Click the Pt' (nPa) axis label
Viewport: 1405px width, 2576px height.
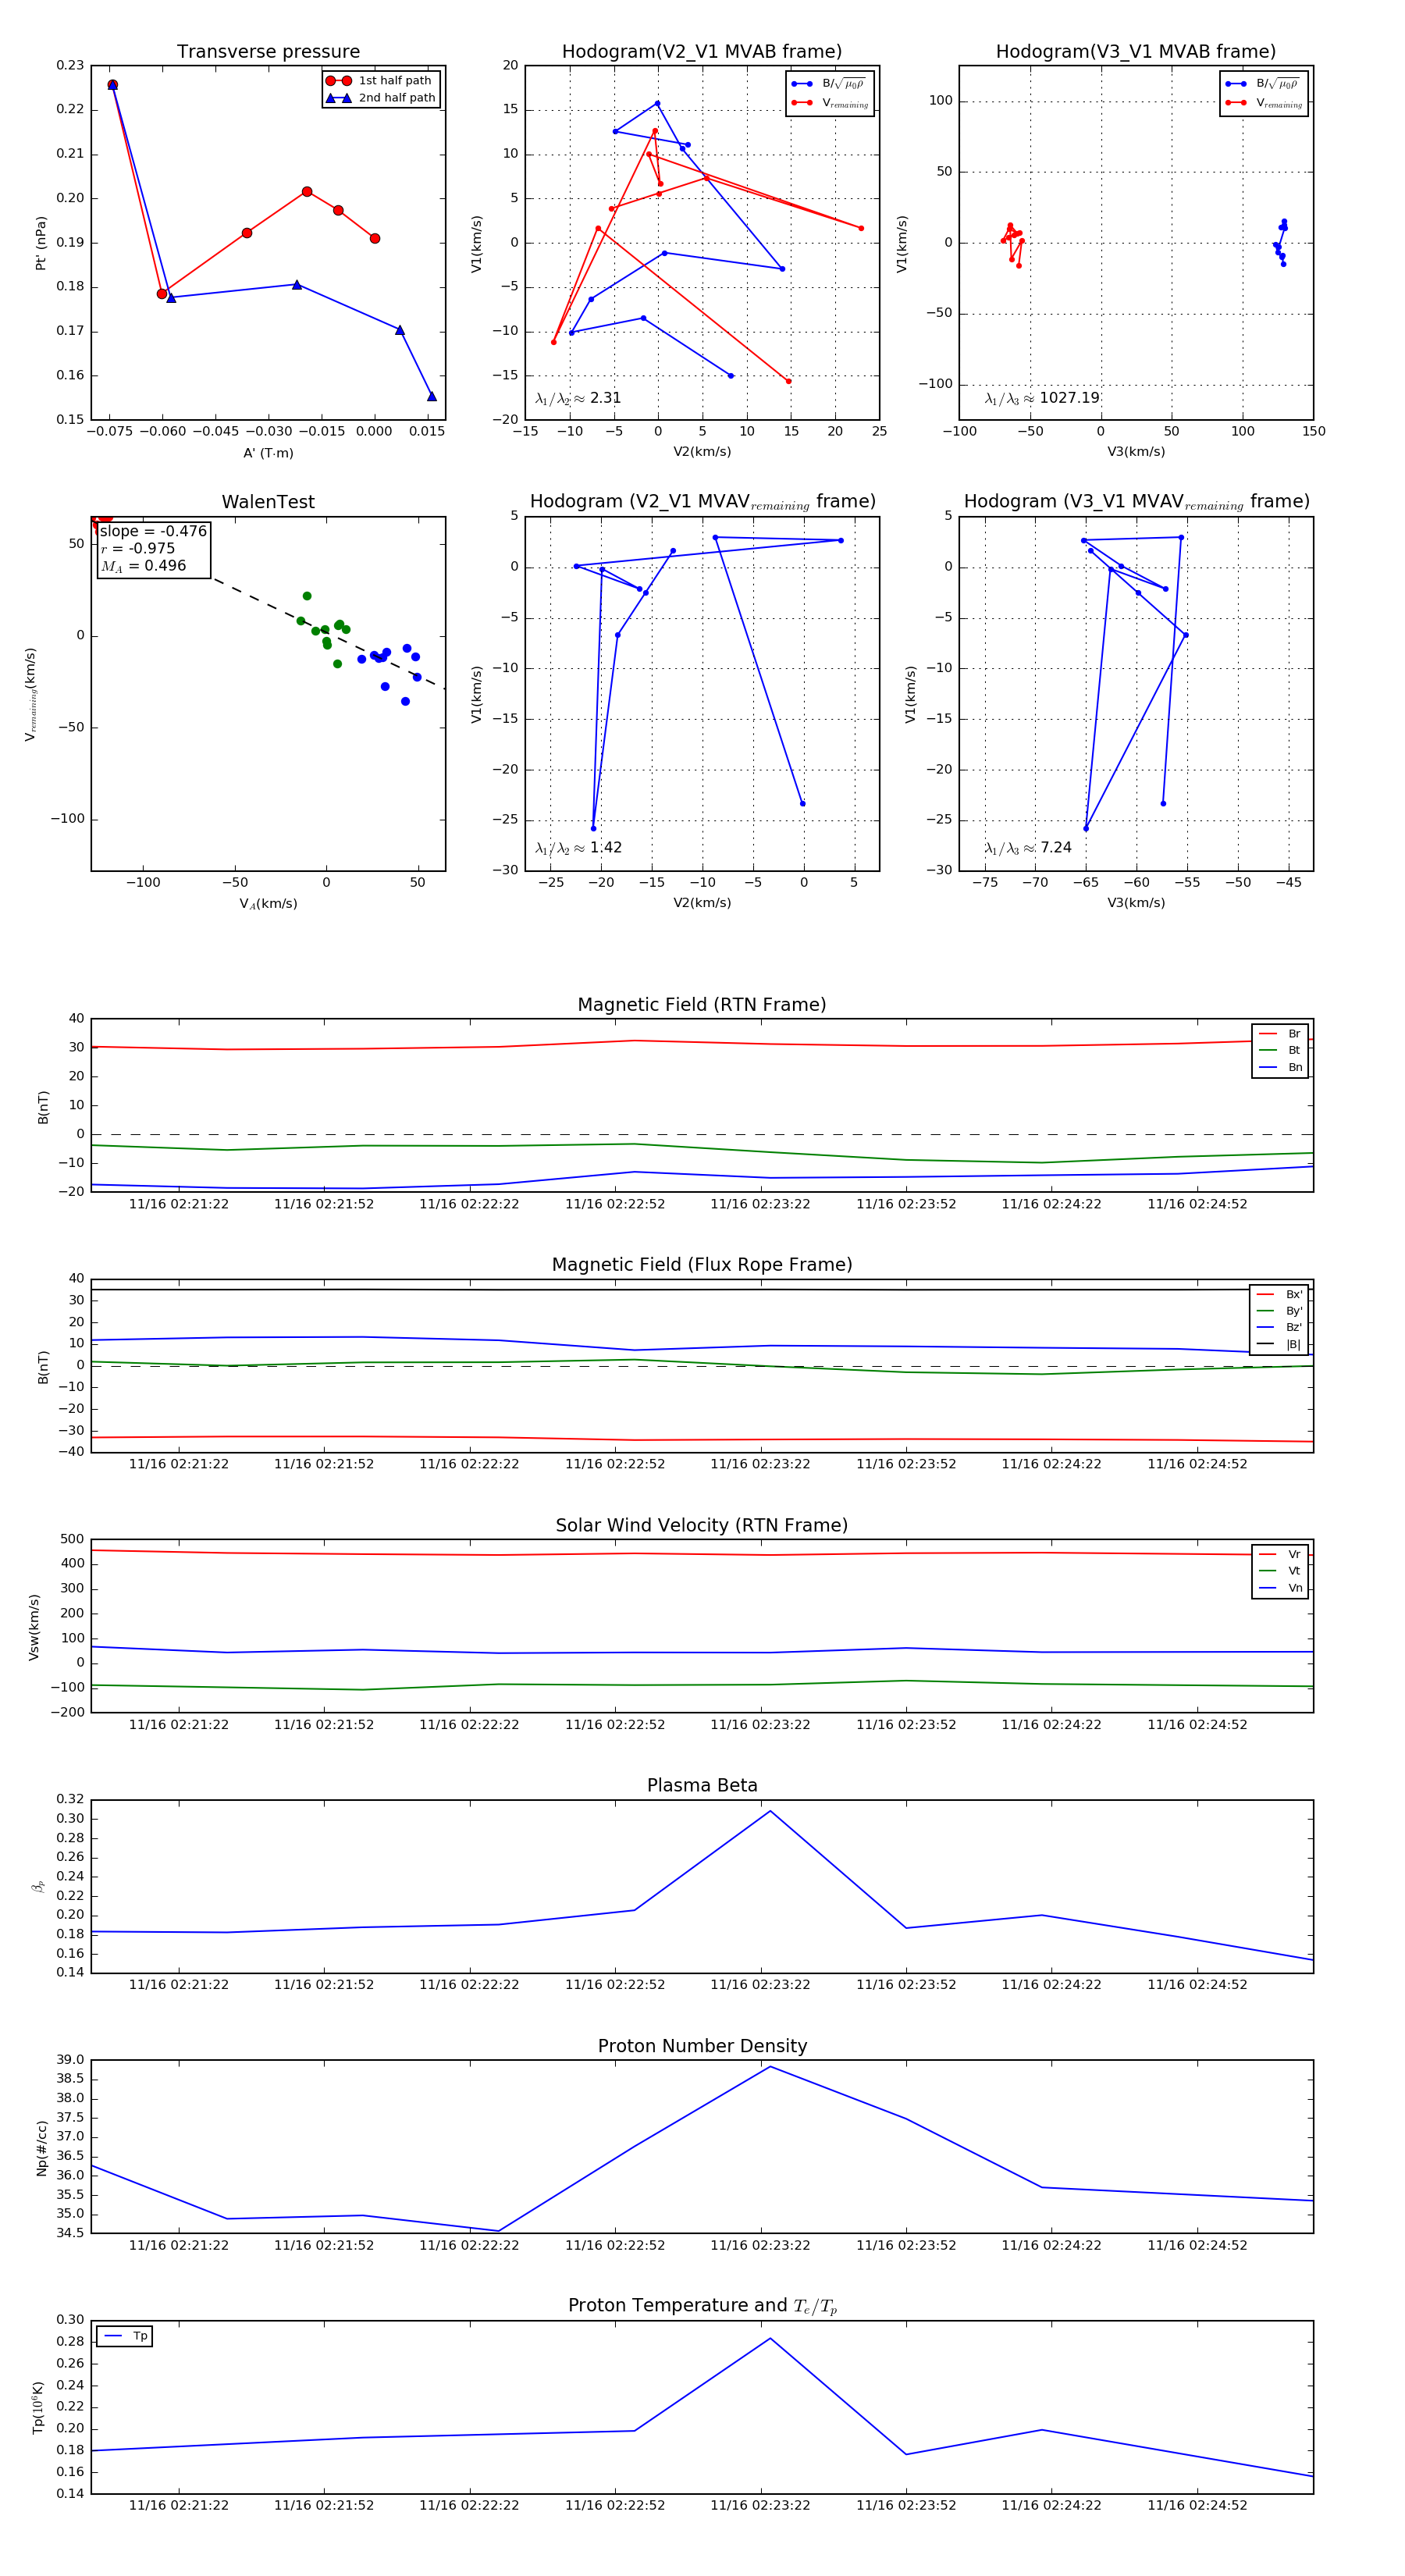[x=41, y=243]
